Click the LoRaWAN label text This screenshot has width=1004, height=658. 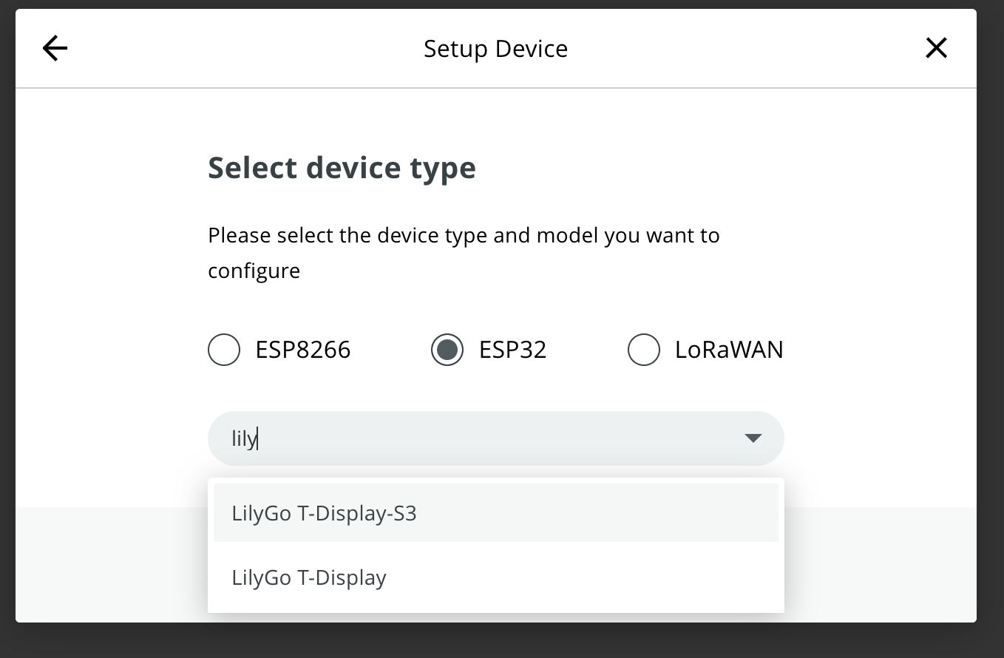tap(729, 350)
